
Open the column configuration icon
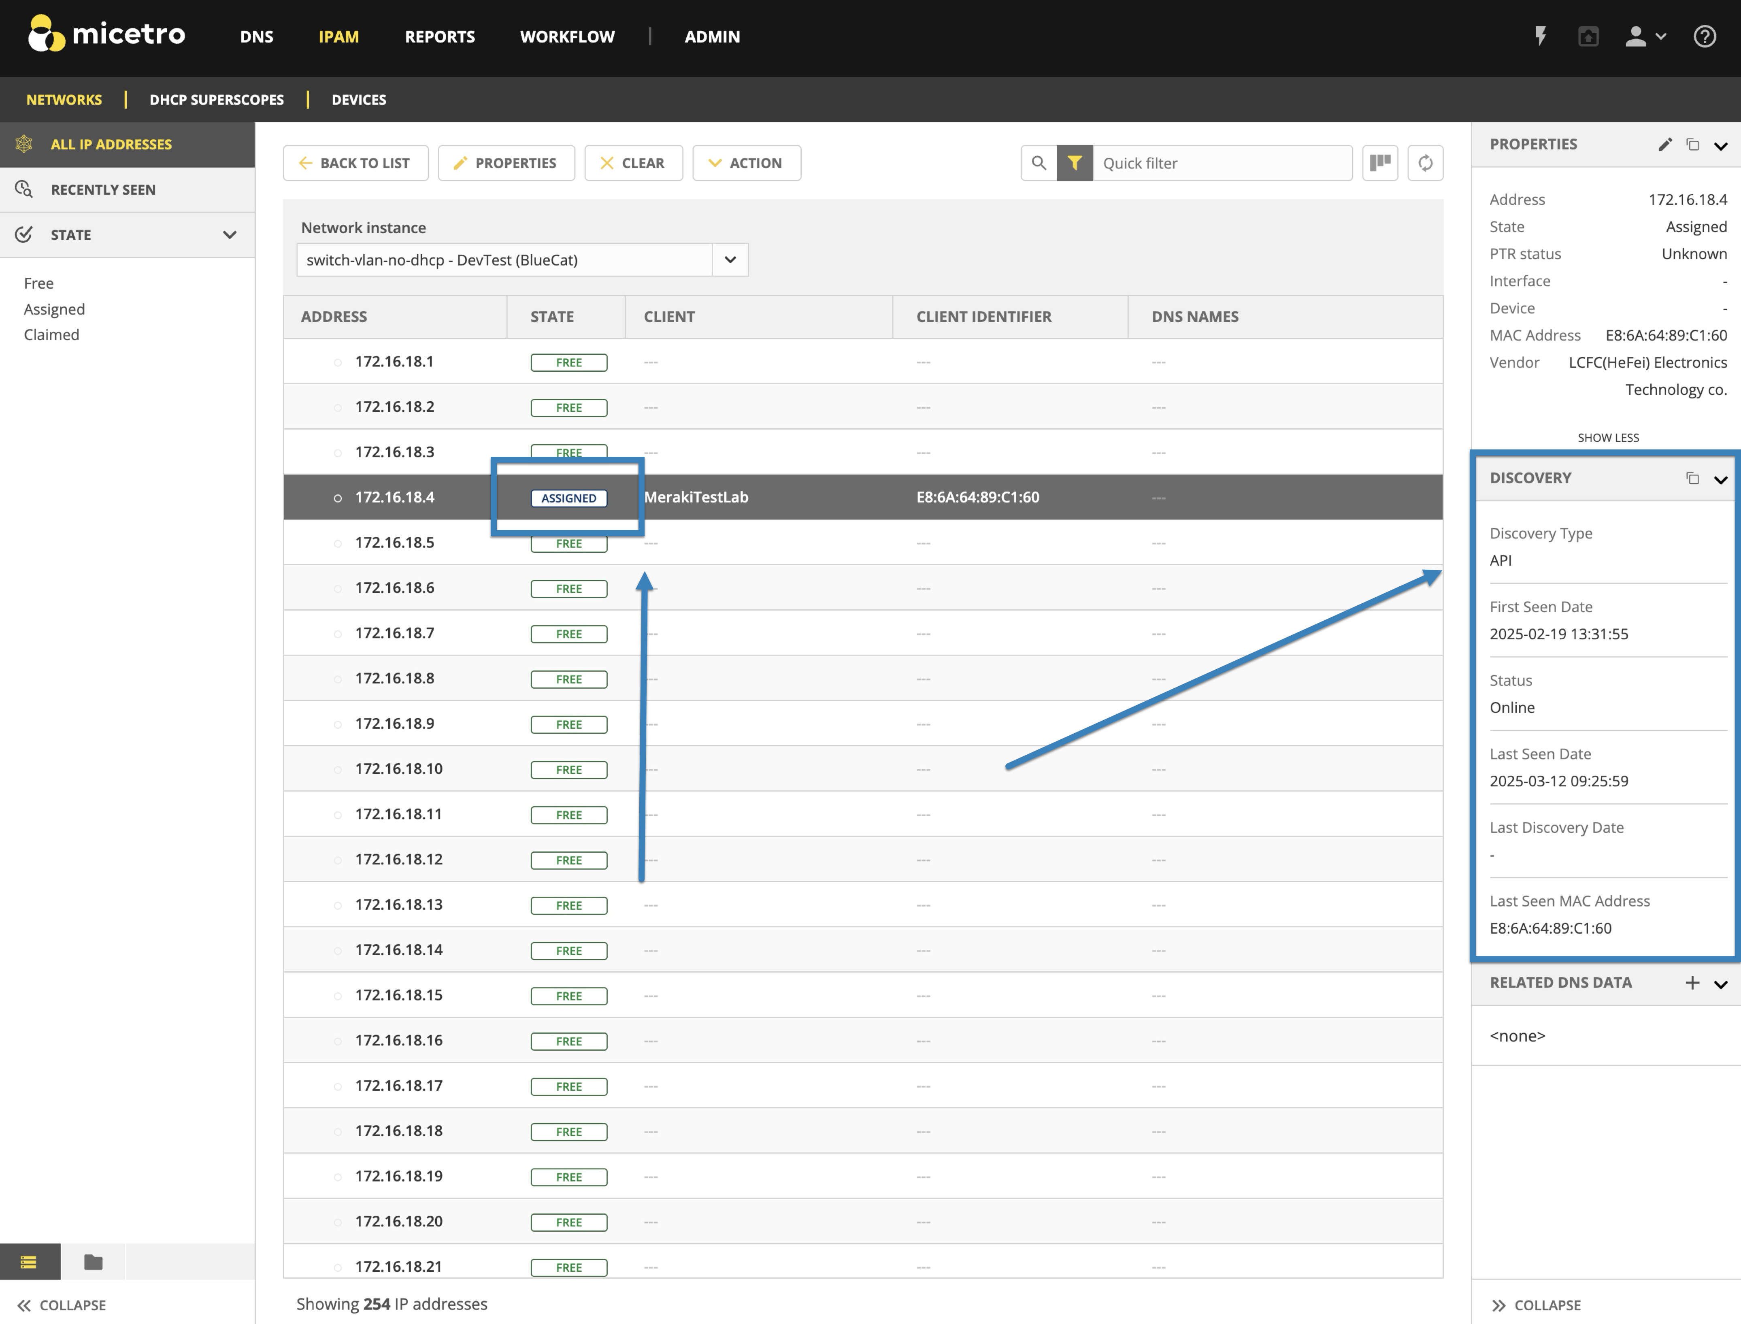coord(1379,163)
